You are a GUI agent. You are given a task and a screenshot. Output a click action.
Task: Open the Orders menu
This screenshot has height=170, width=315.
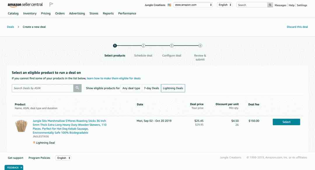[x=60, y=13]
